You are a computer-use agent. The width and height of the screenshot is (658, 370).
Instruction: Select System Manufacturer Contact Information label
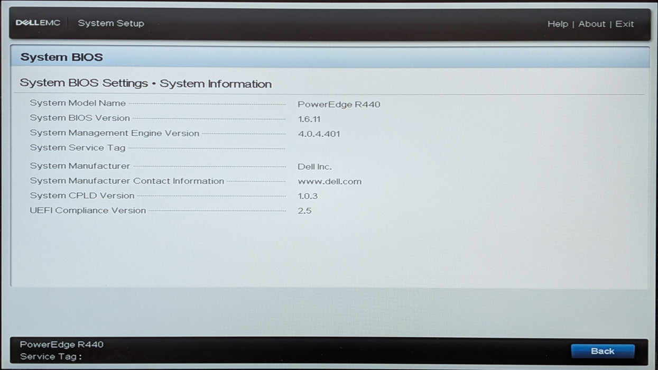(x=127, y=181)
